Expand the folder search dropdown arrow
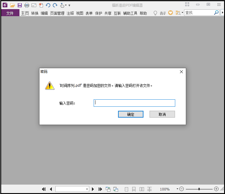The image size is (225, 194). pyautogui.click(x=182, y=13)
